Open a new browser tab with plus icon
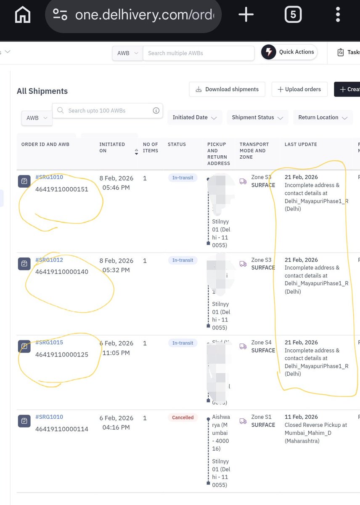The width and height of the screenshot is (360, 505). point(246,15)
